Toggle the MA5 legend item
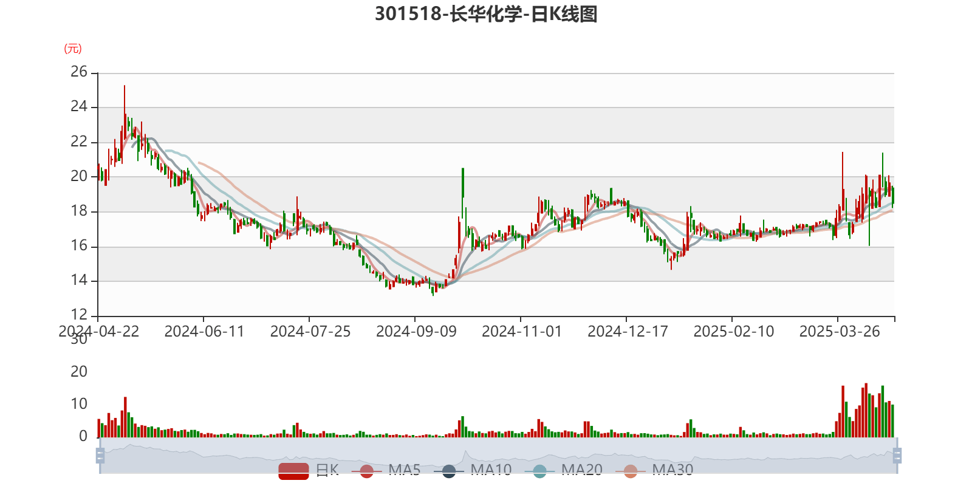 [x=390, y=470]
